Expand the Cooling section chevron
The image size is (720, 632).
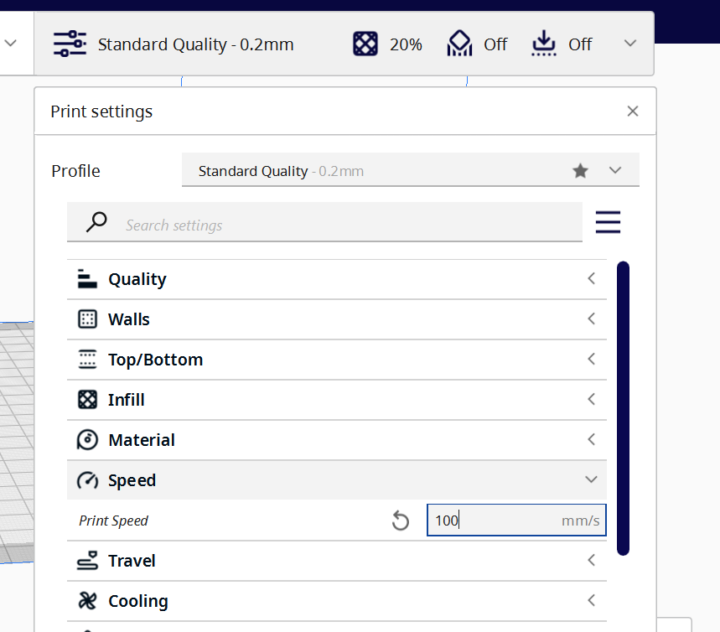592,600
